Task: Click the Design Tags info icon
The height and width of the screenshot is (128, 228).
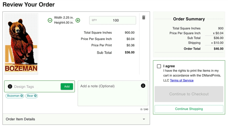Action: 10,86
